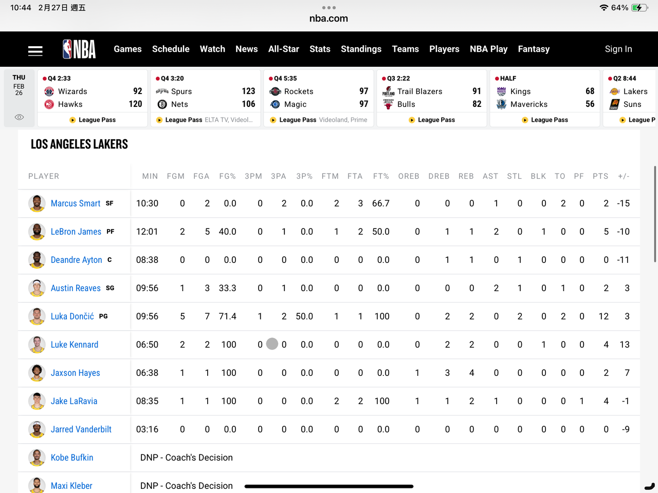This screenshot has width=658, height=493.
Task: Tap the Wi-Fi status icon
Action: [x=604, y=8]
